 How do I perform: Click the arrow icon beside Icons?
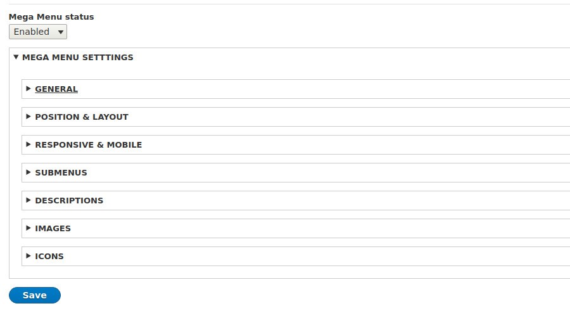pos(28,256)
